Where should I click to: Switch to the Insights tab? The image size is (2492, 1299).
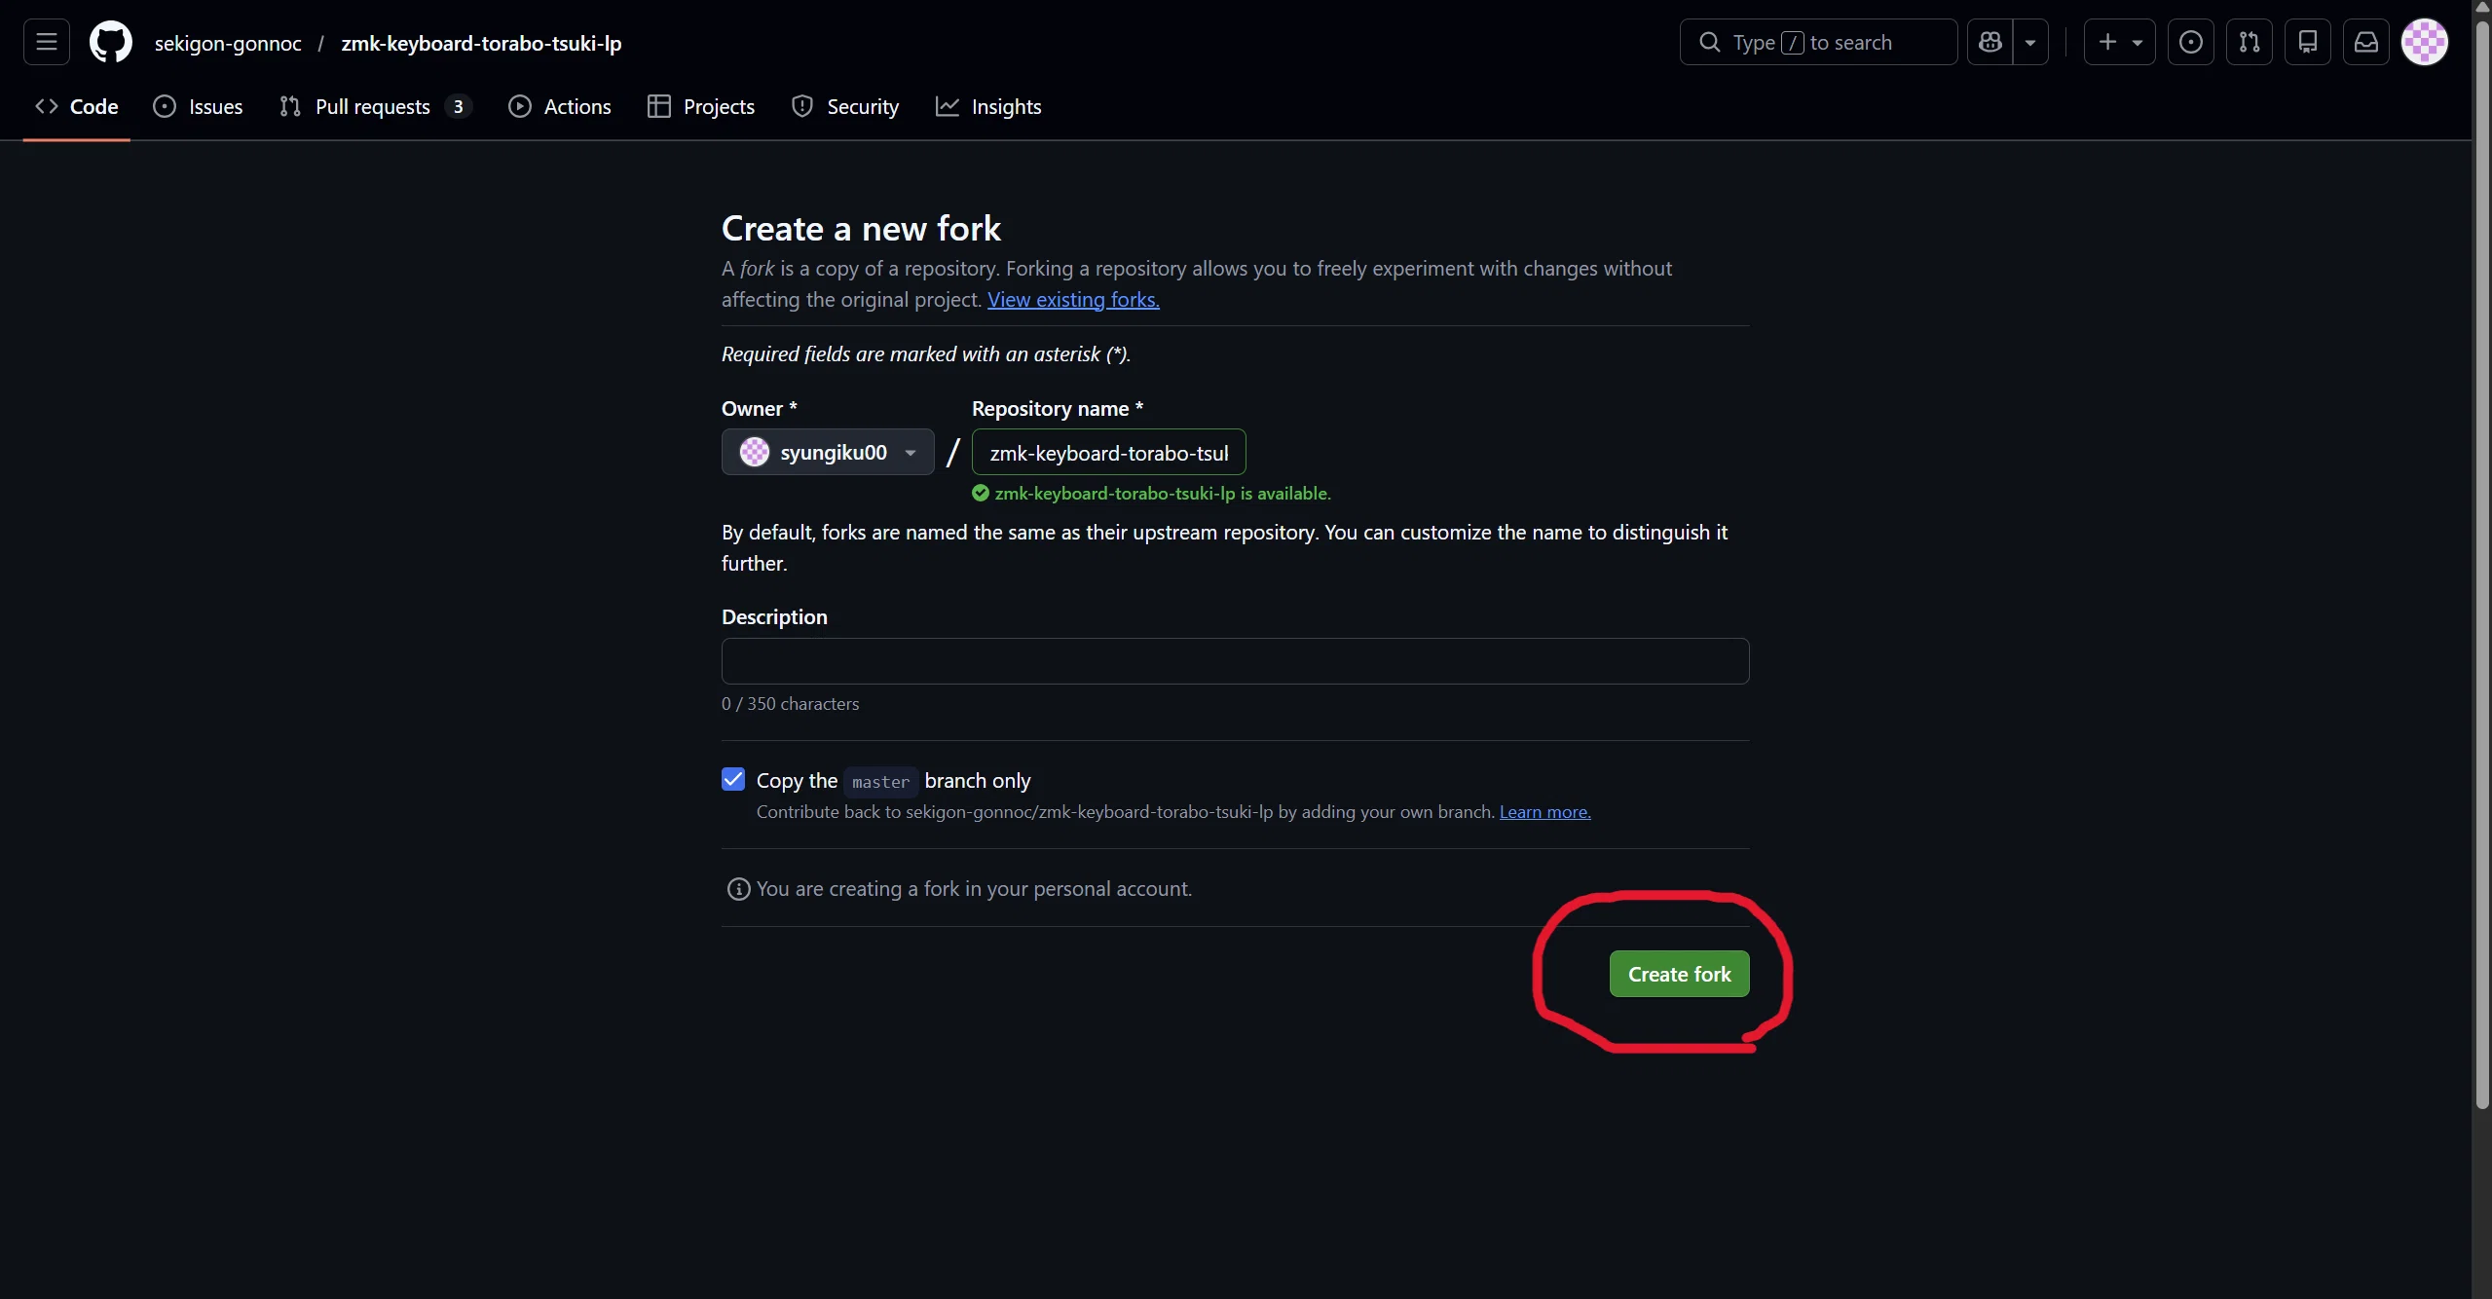coord(988,107)
